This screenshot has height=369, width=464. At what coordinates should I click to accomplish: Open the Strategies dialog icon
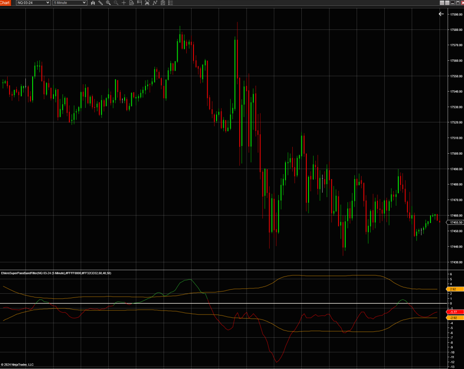[x=163, y=3]
